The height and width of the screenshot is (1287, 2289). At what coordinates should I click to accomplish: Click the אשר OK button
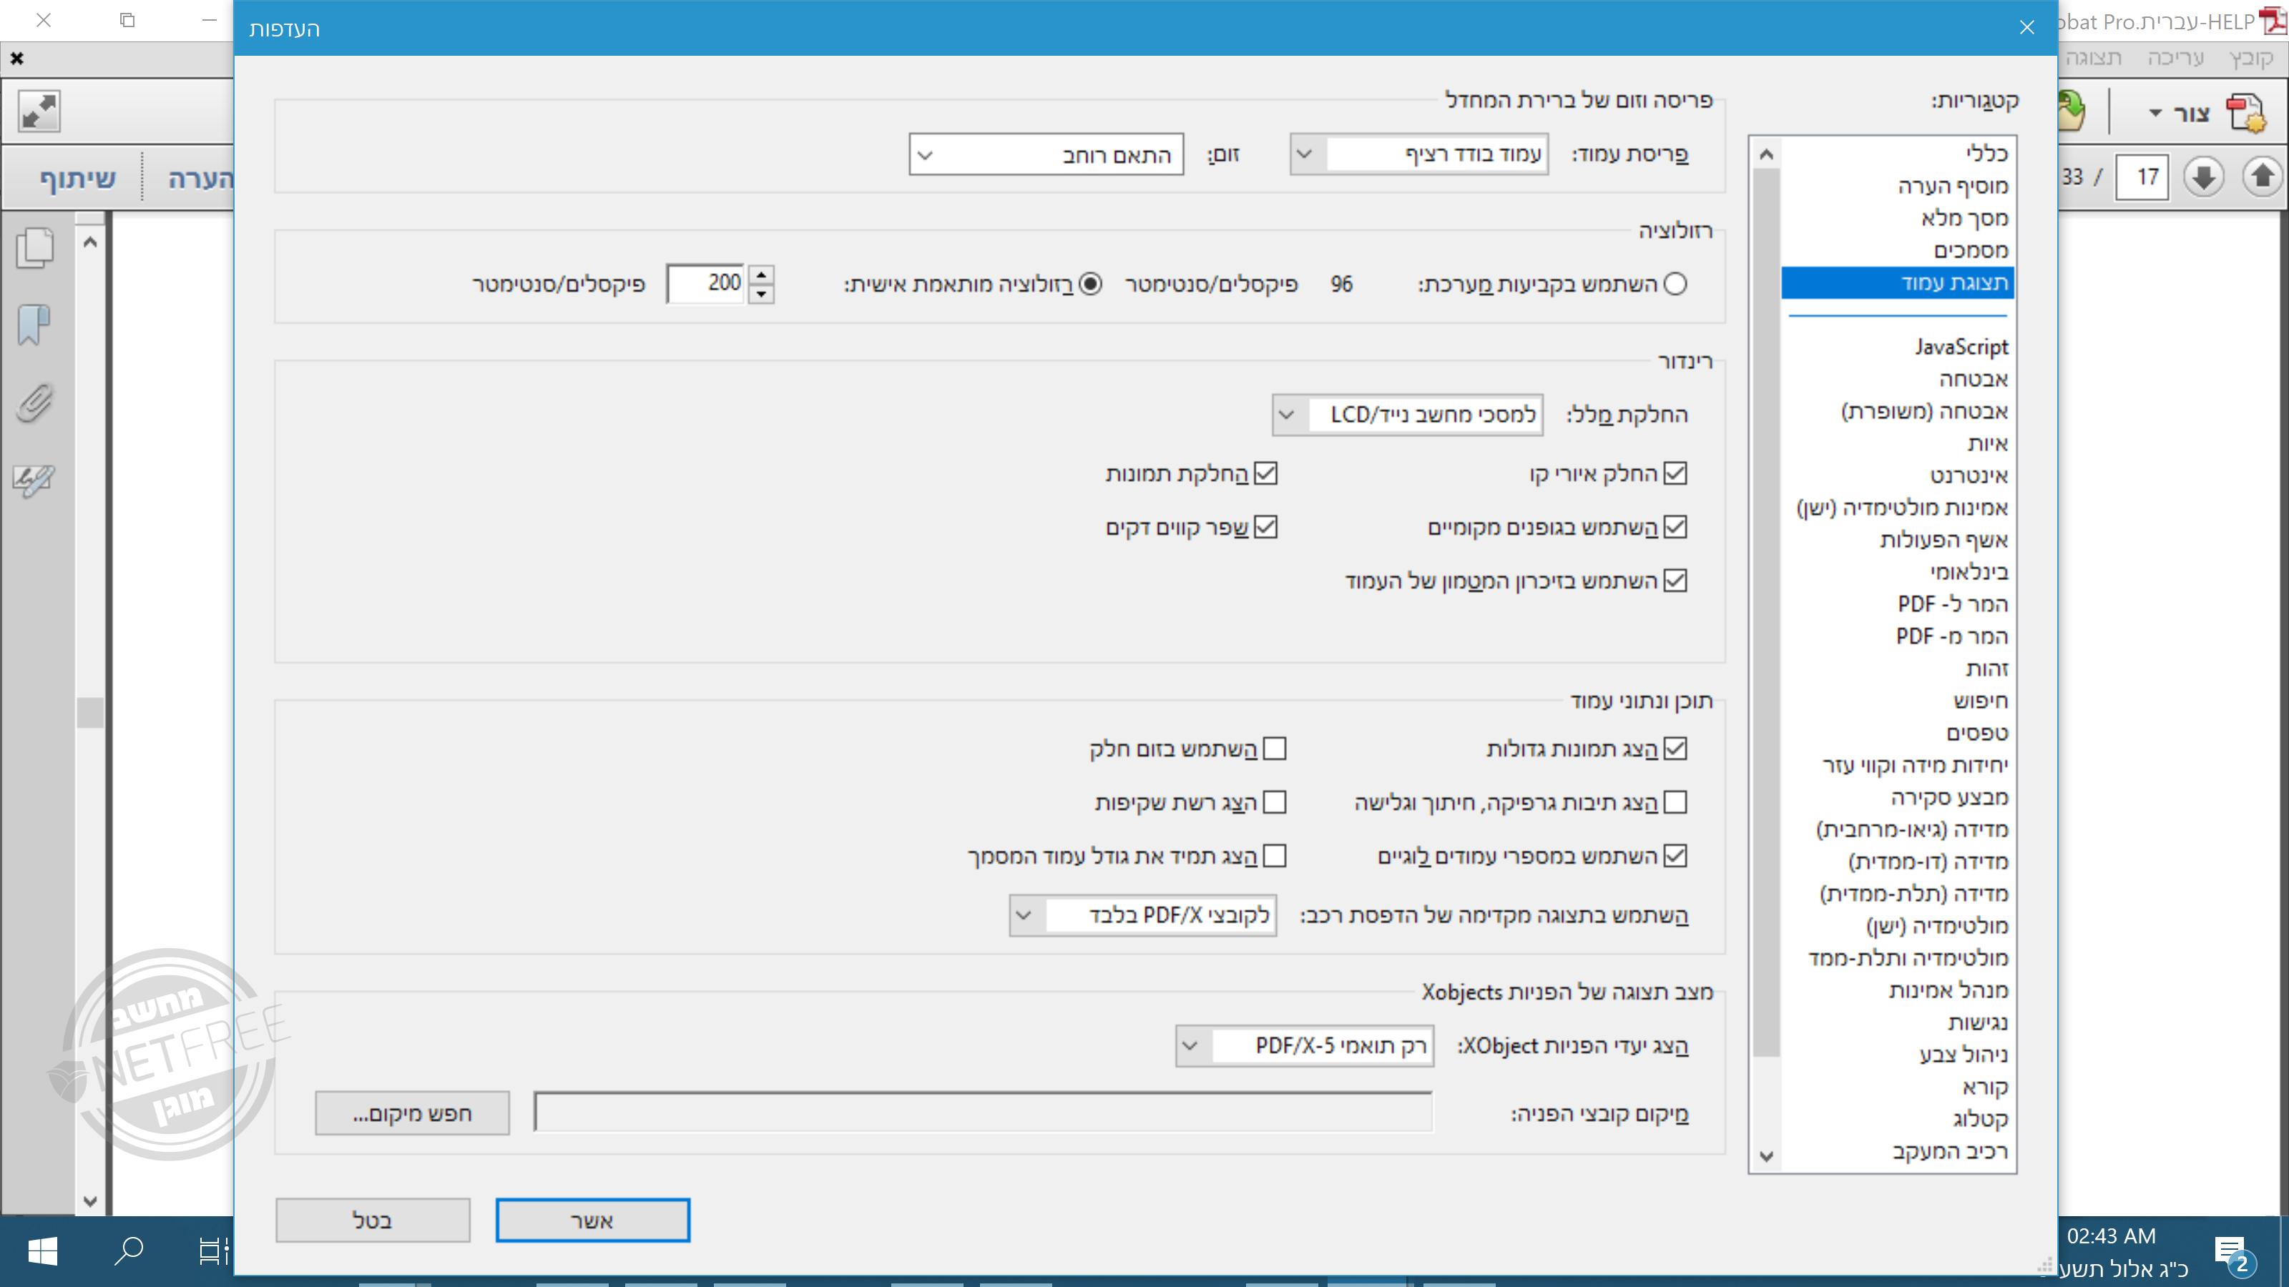pyautogui.click(x=592, y=1221)
